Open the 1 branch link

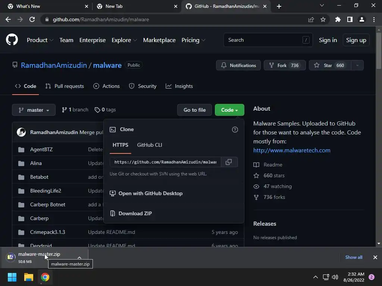(75, 110)
